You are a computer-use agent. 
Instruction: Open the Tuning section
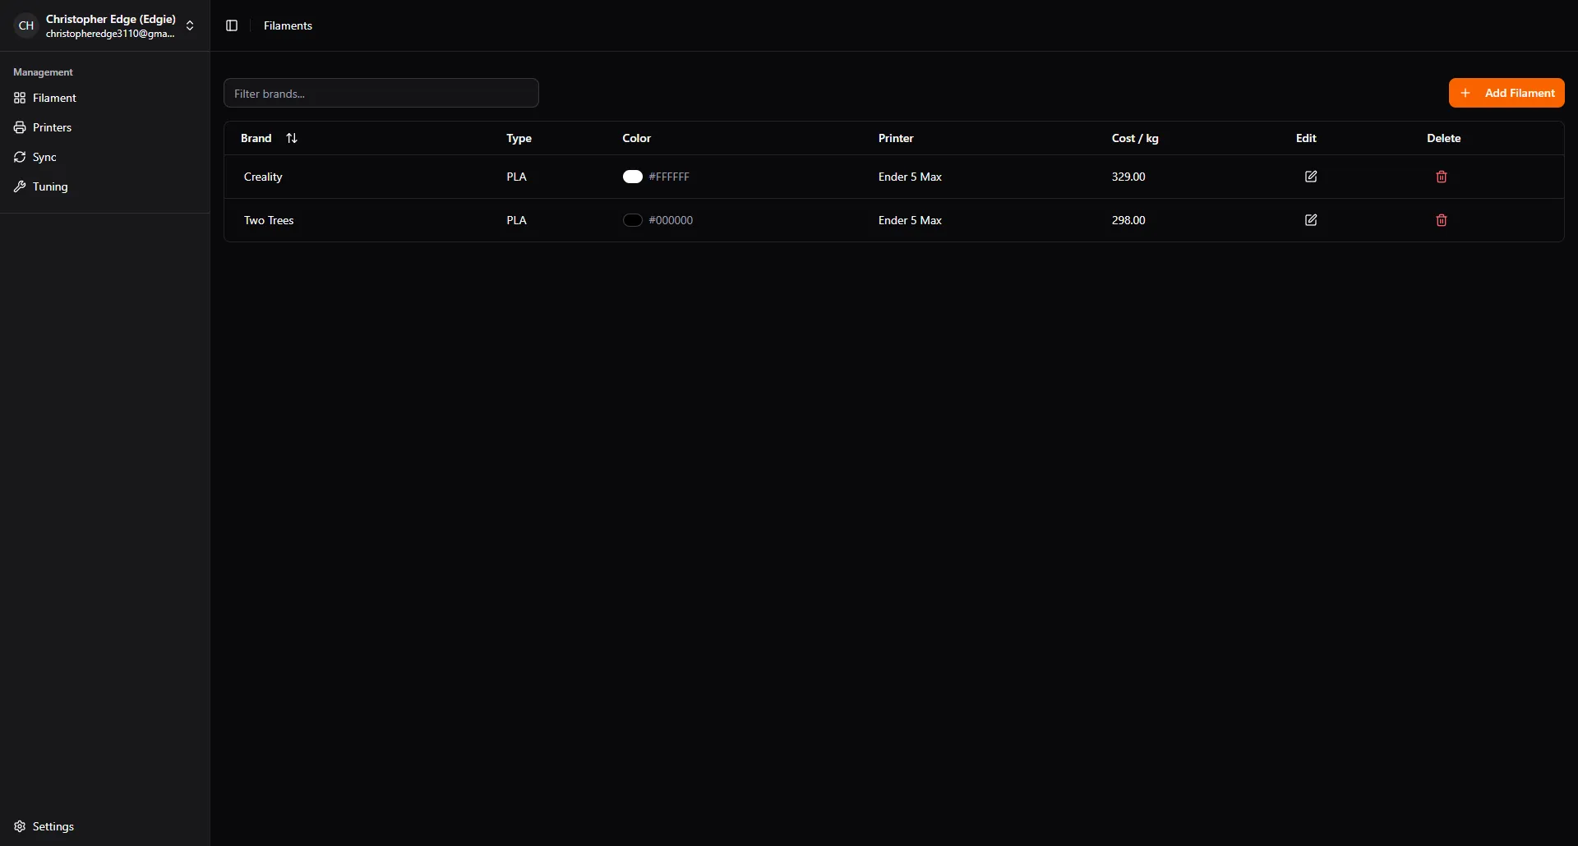point(105,186)
